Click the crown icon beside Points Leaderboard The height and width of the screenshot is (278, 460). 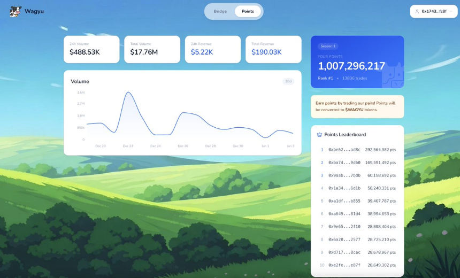pyautogui.click(x=319, y=135)
